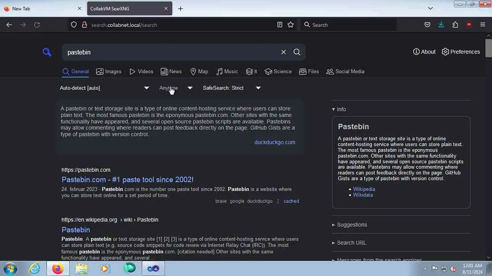492x276 pixels.
Task: Open Pocket save icon
Action: [x=427, y=25]
